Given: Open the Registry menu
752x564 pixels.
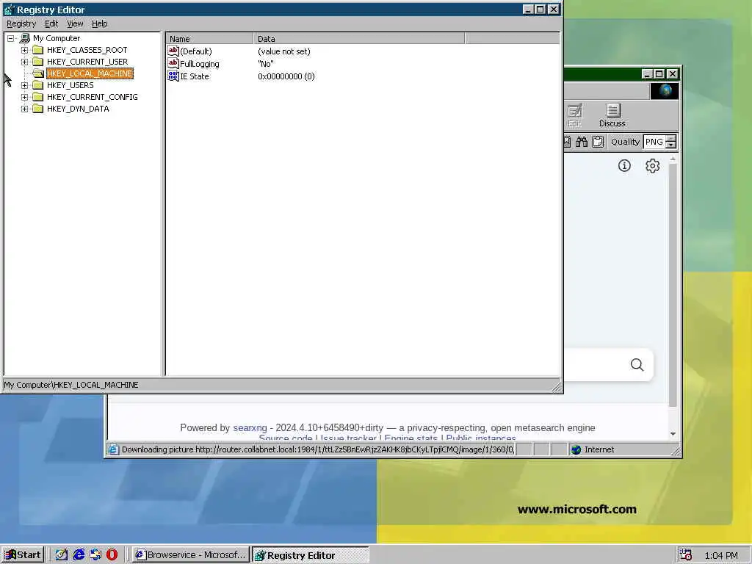Looking at the screenshot, I should pos(21,23).
